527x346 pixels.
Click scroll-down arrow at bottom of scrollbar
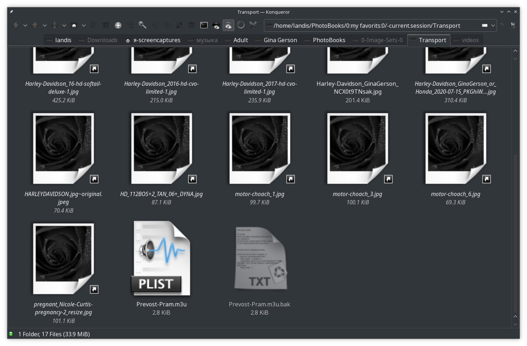click(515, 324)
